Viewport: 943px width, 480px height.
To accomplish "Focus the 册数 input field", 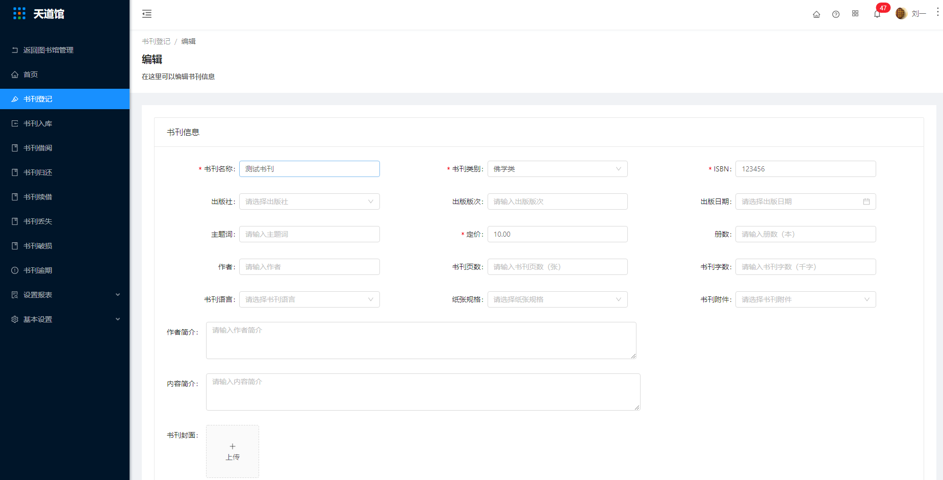I will pyautogui.click(x=806, y=234).
